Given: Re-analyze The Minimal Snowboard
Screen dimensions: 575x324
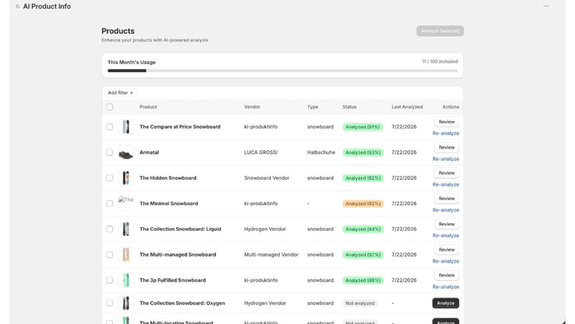Looking at the screenshot, I should (x=446, y=210).
